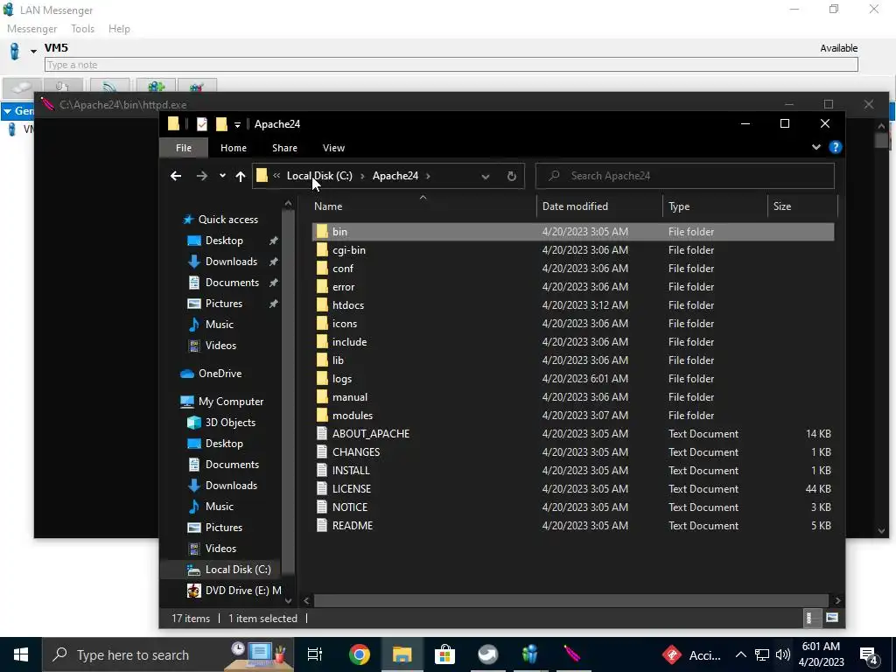Select OneDrive in the navigation pane

(x=220, y=374)
